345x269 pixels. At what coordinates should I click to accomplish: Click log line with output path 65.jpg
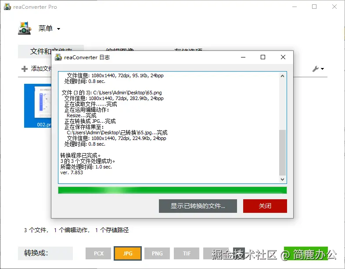click(117, 133)
